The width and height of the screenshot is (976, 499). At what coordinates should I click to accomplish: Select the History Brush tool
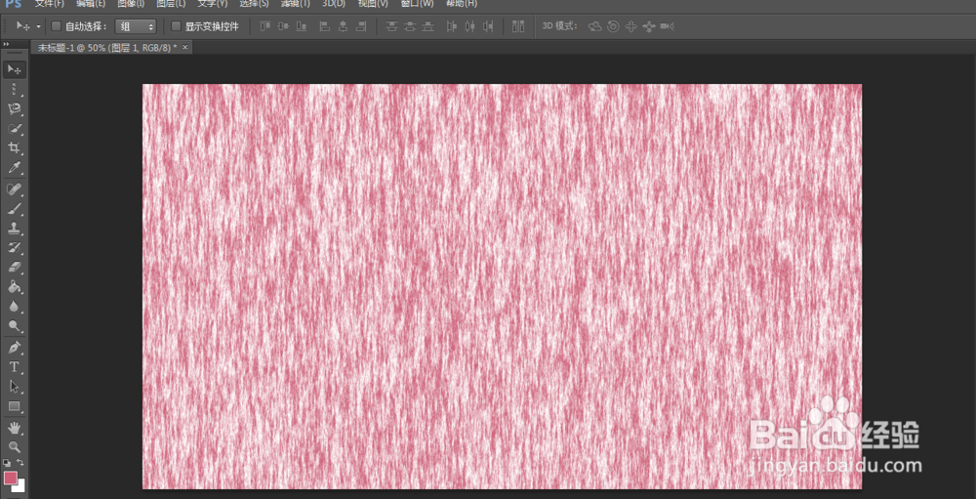pos(15,248)
